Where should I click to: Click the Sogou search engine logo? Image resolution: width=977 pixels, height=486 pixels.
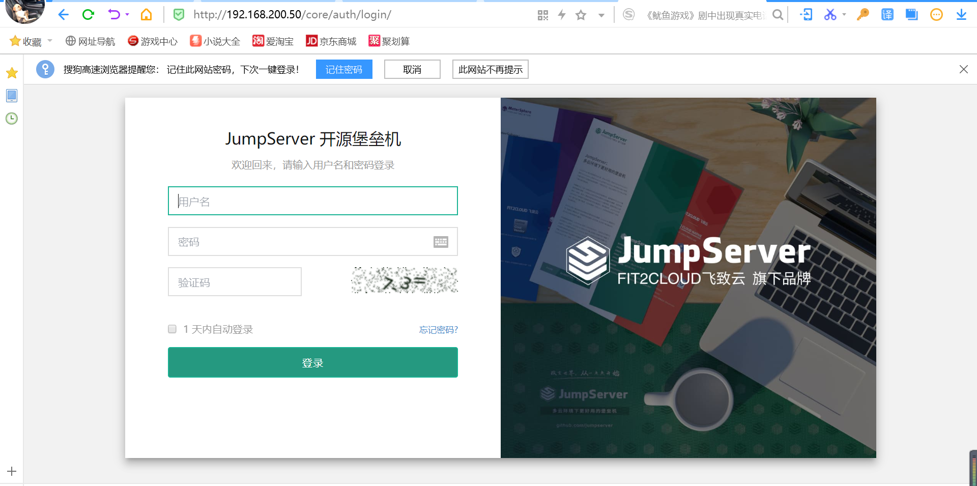coord(629,15)
